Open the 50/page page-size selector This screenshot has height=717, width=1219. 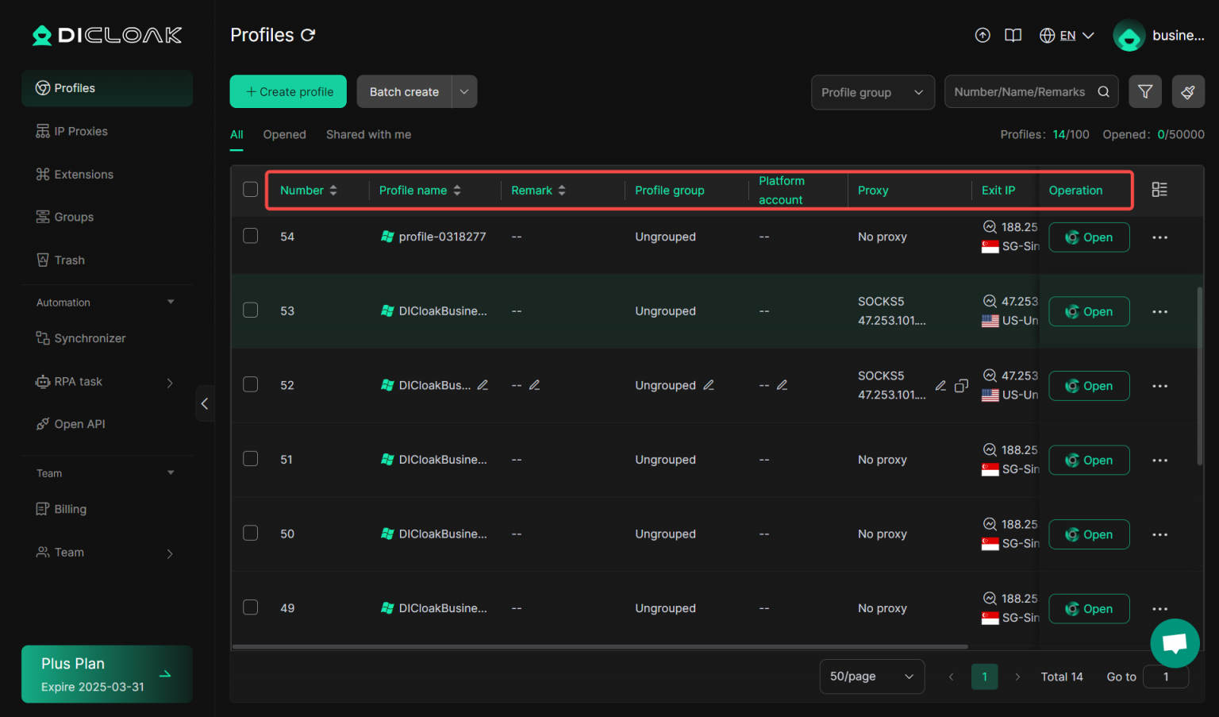(871, 676)
